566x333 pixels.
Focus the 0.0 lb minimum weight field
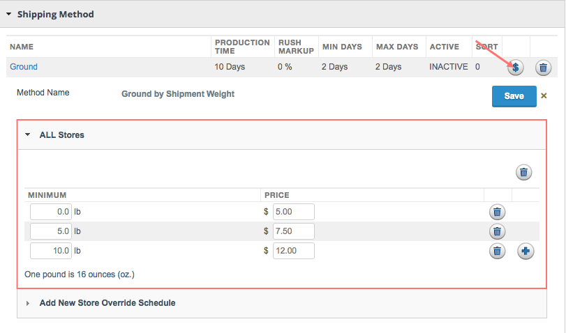pyautogui.click(x=51, y=212)
